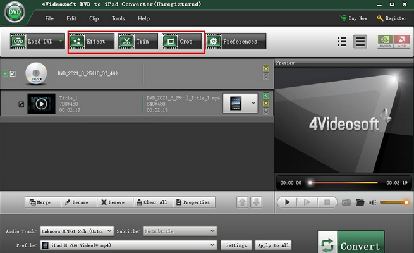Open Title_1 settings wrench icon

click(266, 96)
